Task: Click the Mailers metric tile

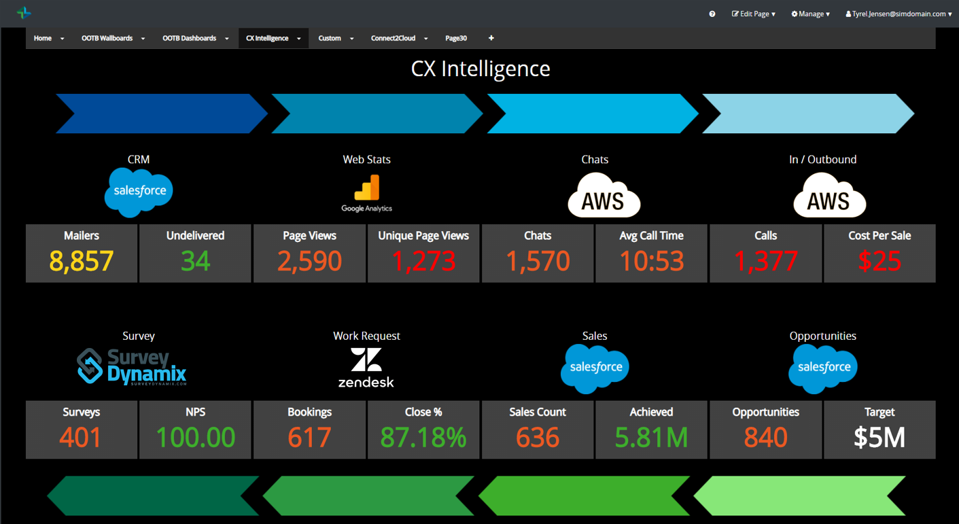Action: [81, 253]
